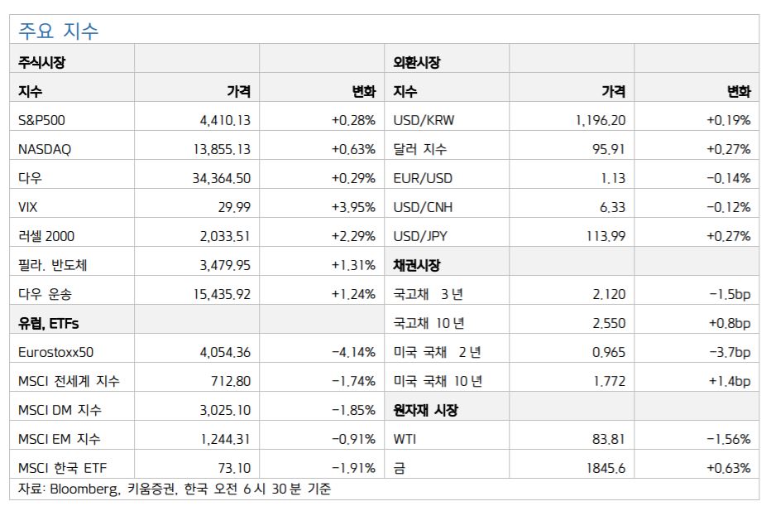Click the 필라. 반도체 price cell
Screen dimensions: 771x511
(225, 265)
